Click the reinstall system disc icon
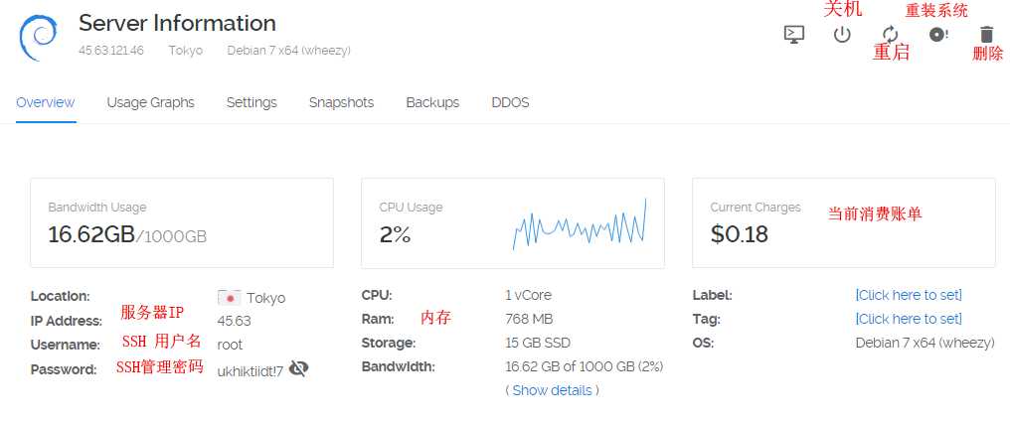 point(938,35)
